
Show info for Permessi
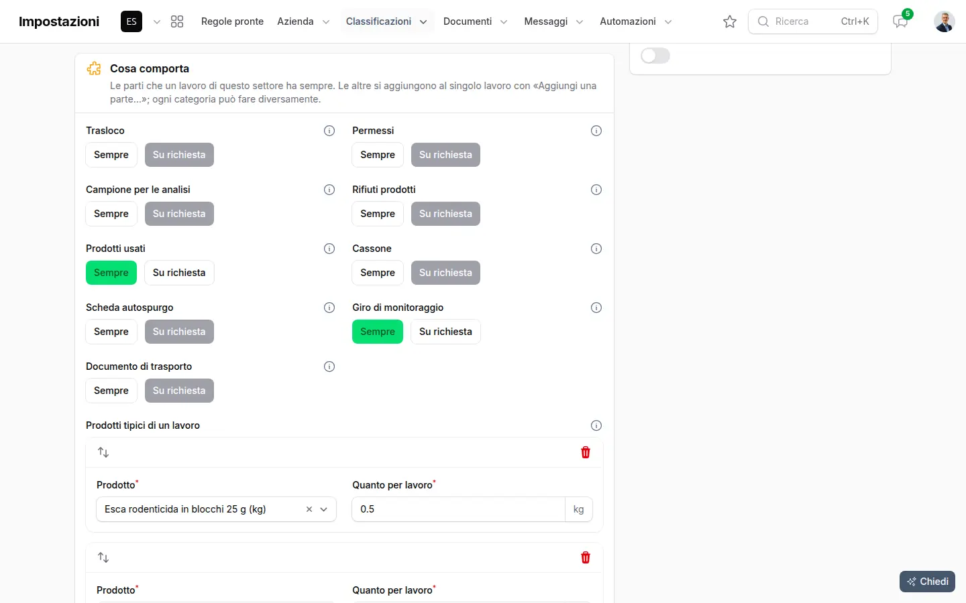click(x=596, y=131)
